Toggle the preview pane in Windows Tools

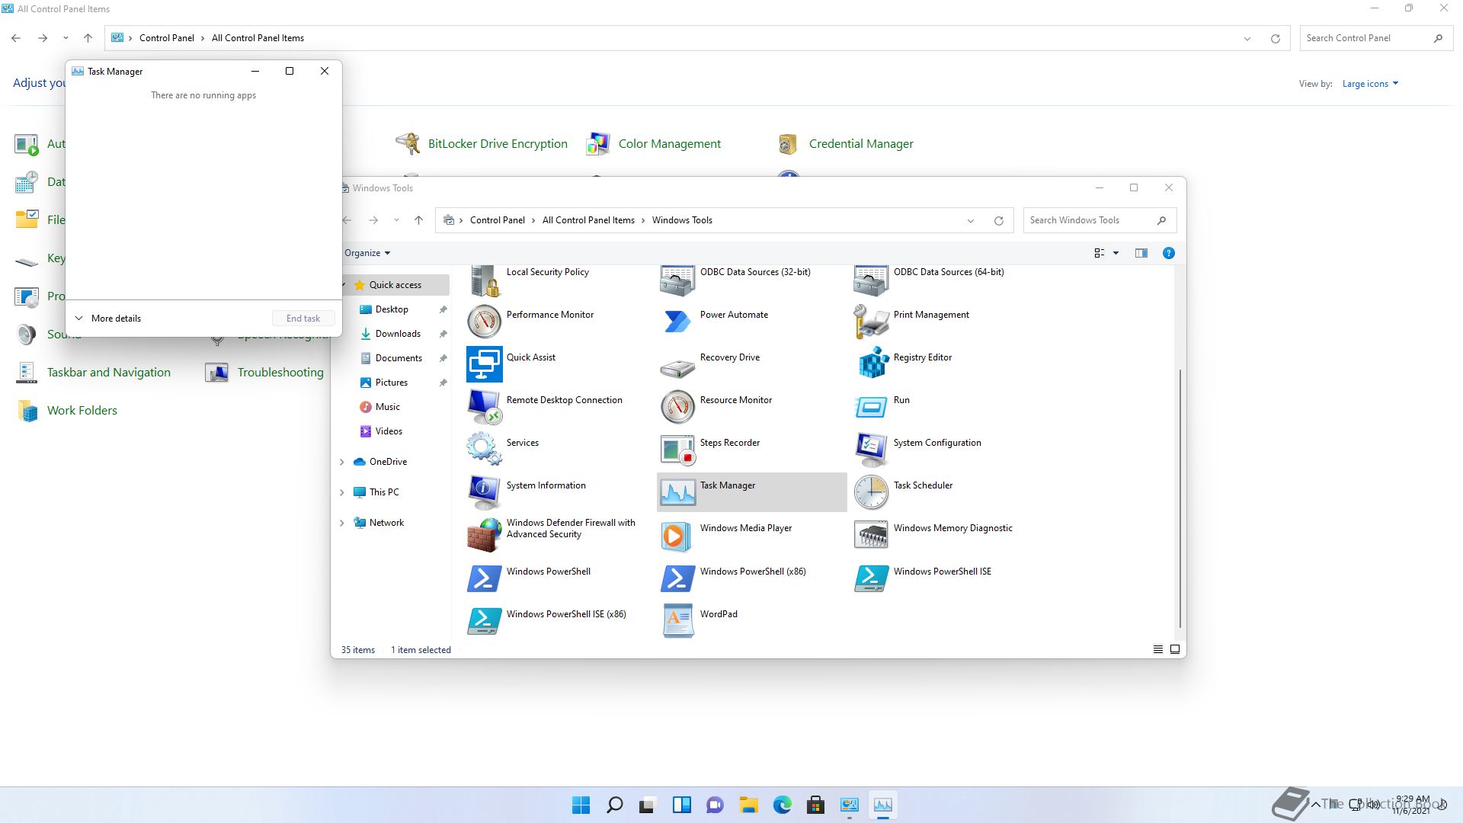pos(1141,253)
